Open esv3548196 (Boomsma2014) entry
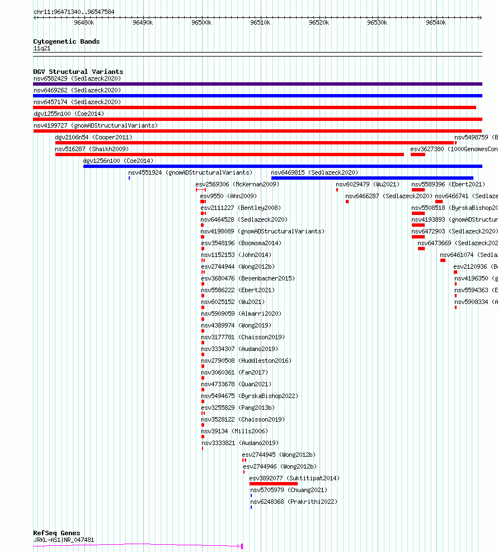Image resolution: width=498 pixels, height=552 pixels. 241,244
